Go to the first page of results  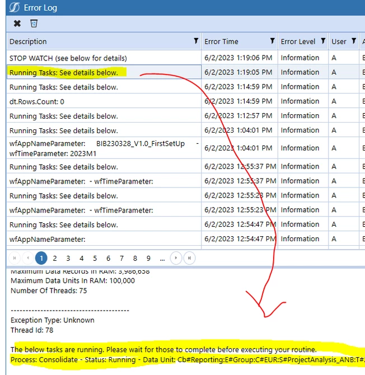(x=15, y=258)
